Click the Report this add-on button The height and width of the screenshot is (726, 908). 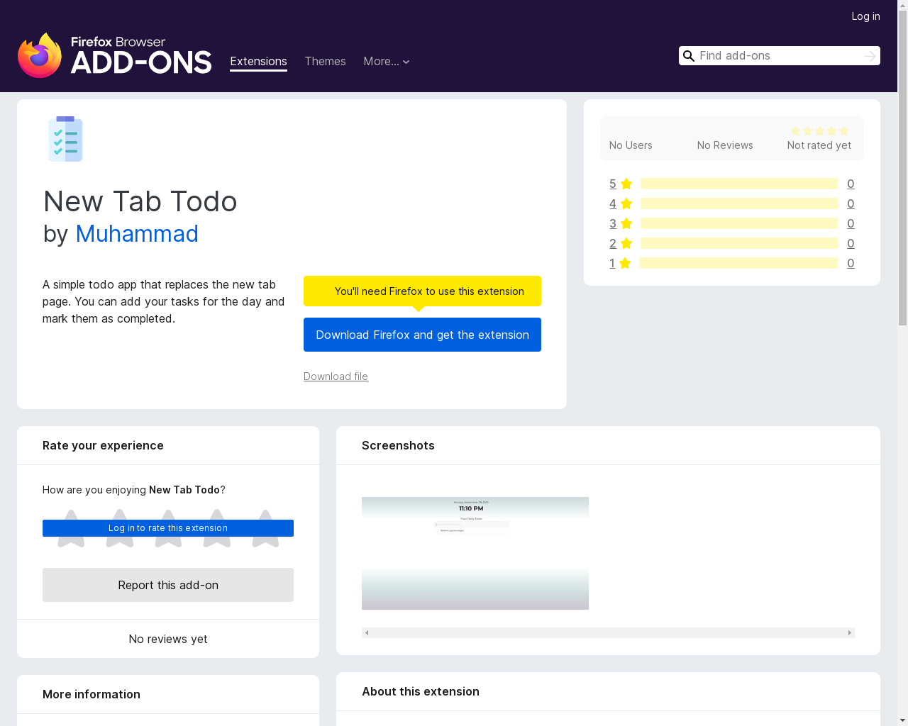168,585
